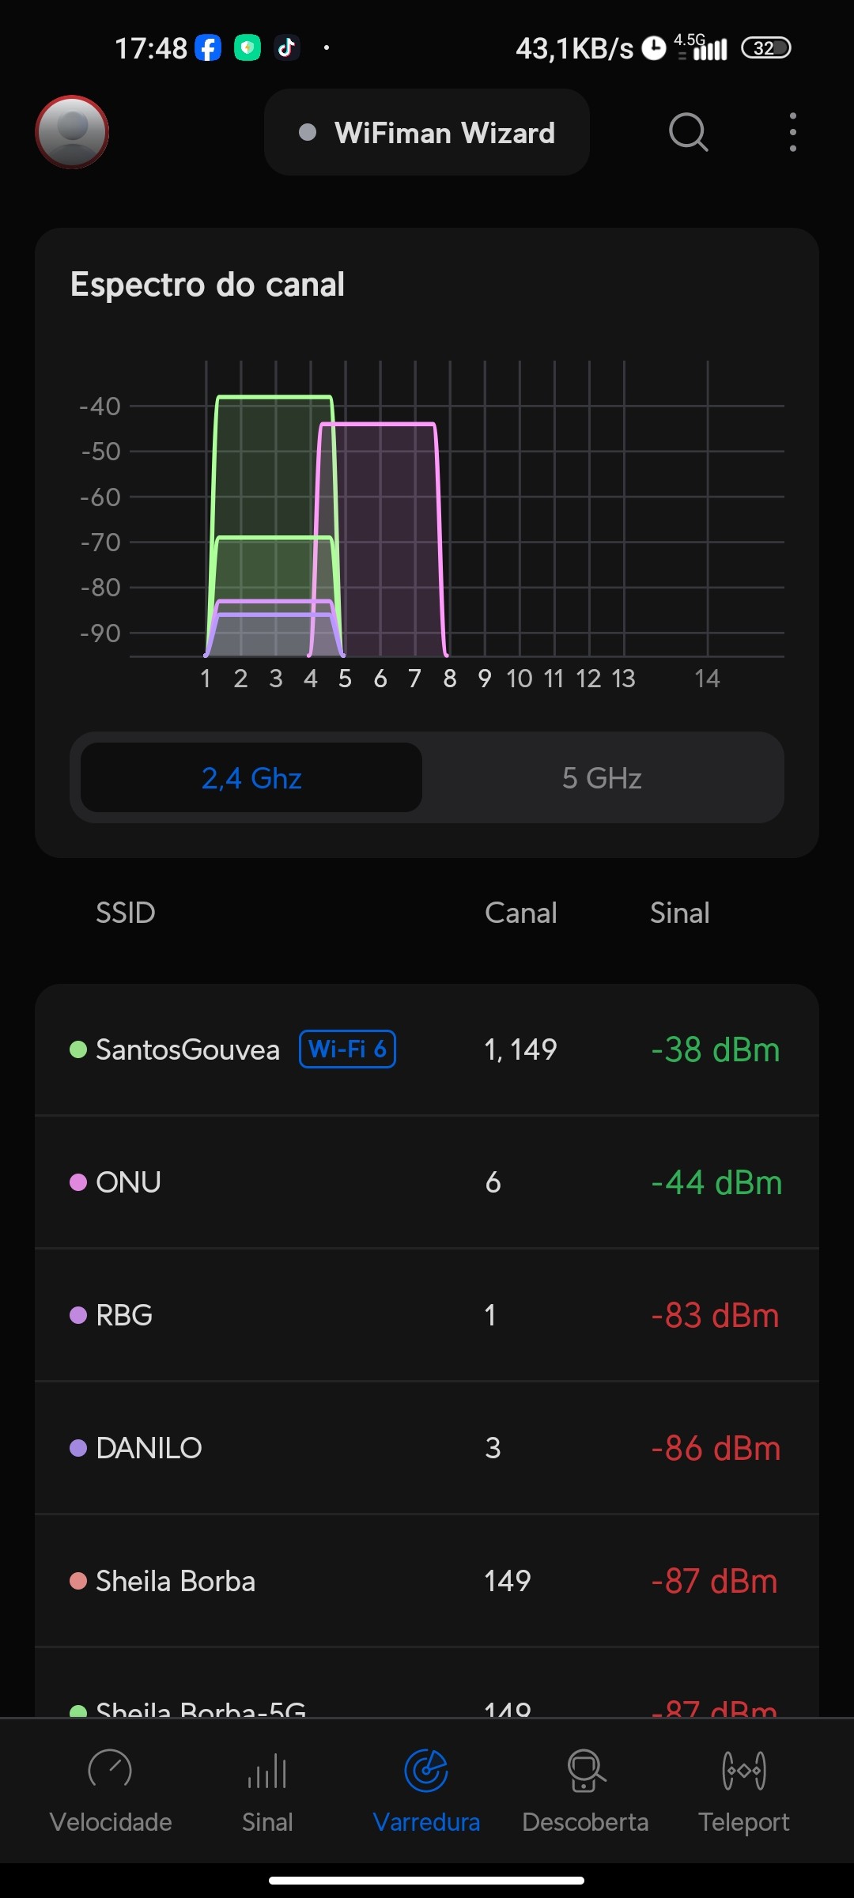Switch spectrum to 5 GHz band
Viewport: 854px width, 1898px height.
pos(602,778)
